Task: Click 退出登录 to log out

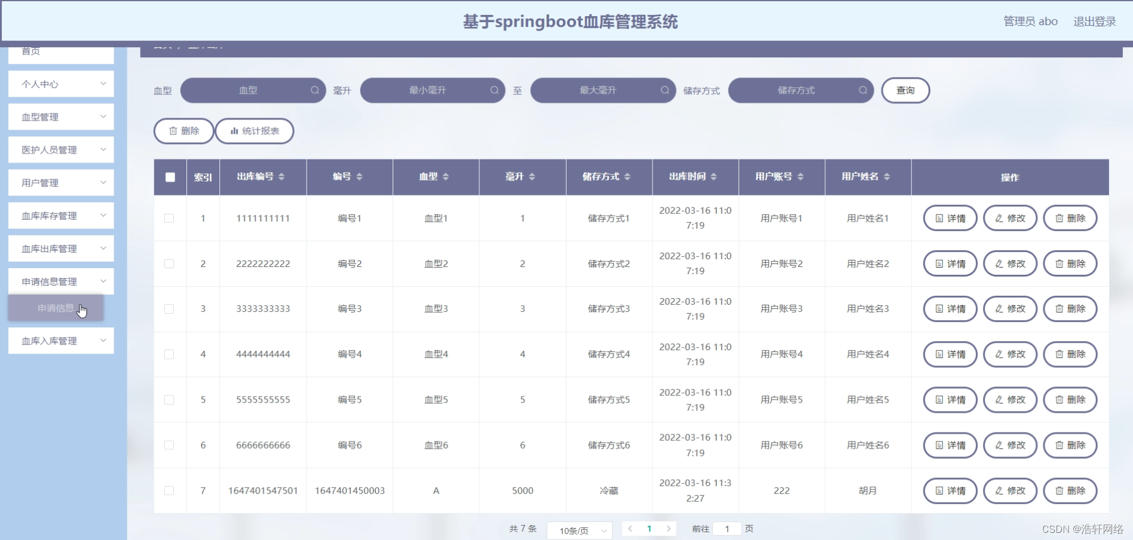Action: 1095,21
